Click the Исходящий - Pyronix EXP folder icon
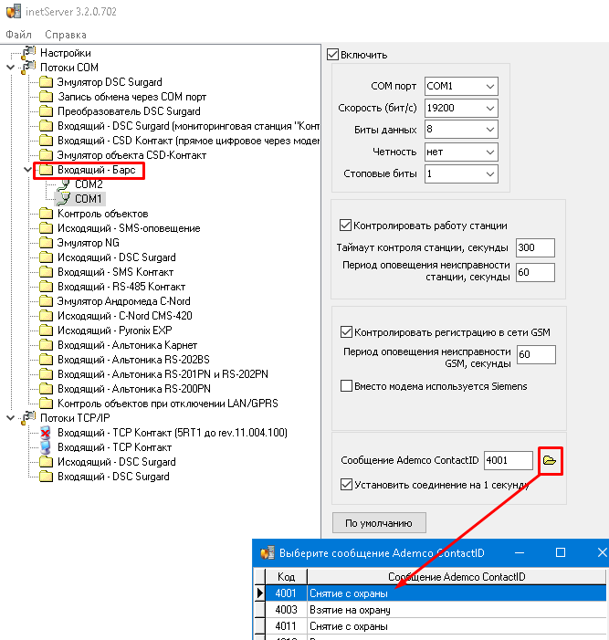609x640 pixels. tap(47, 330)
